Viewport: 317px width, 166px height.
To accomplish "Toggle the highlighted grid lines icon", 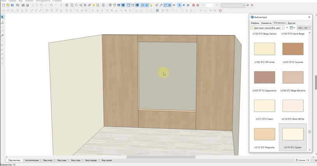I will pyautogui.click(x=170, y=5).
